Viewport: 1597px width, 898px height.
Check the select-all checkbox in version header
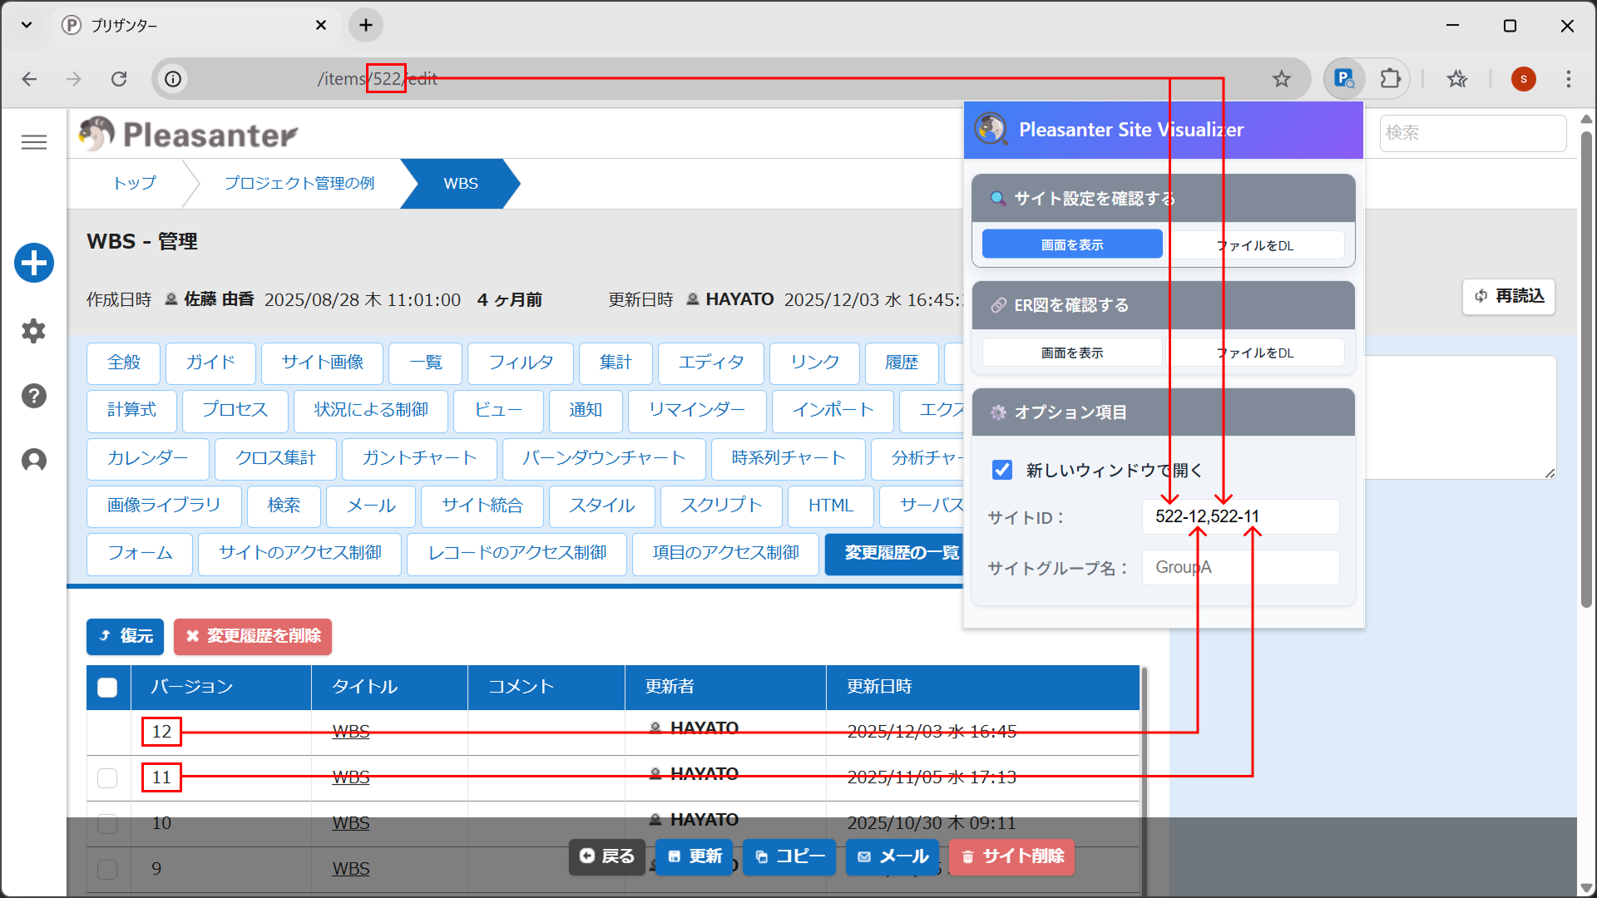(107, 688)
